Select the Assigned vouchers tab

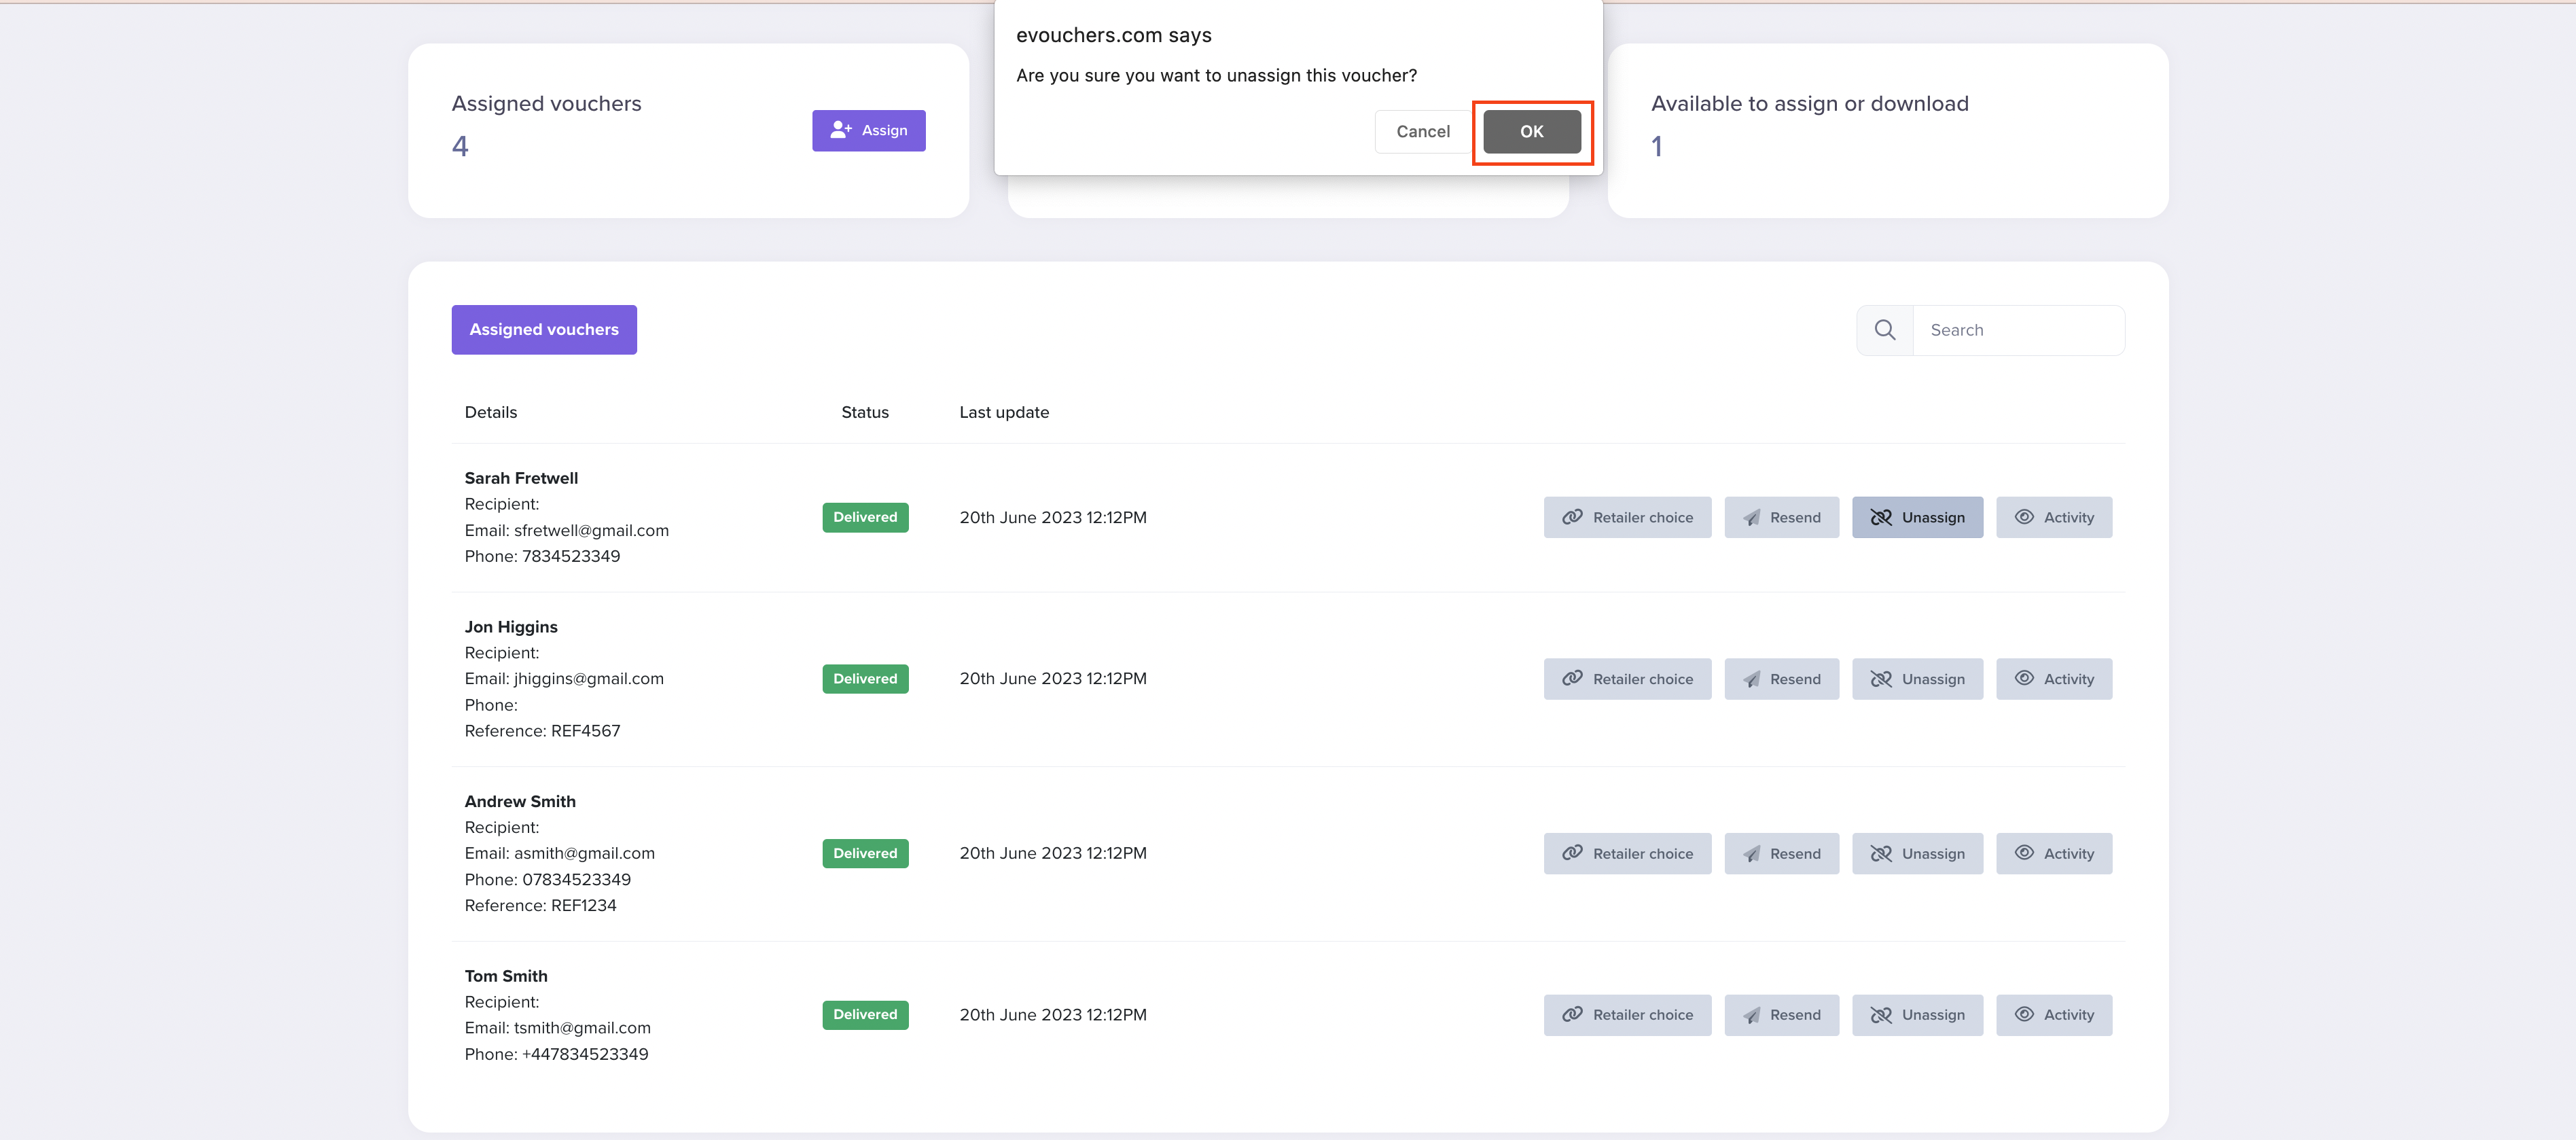point(544,329)
